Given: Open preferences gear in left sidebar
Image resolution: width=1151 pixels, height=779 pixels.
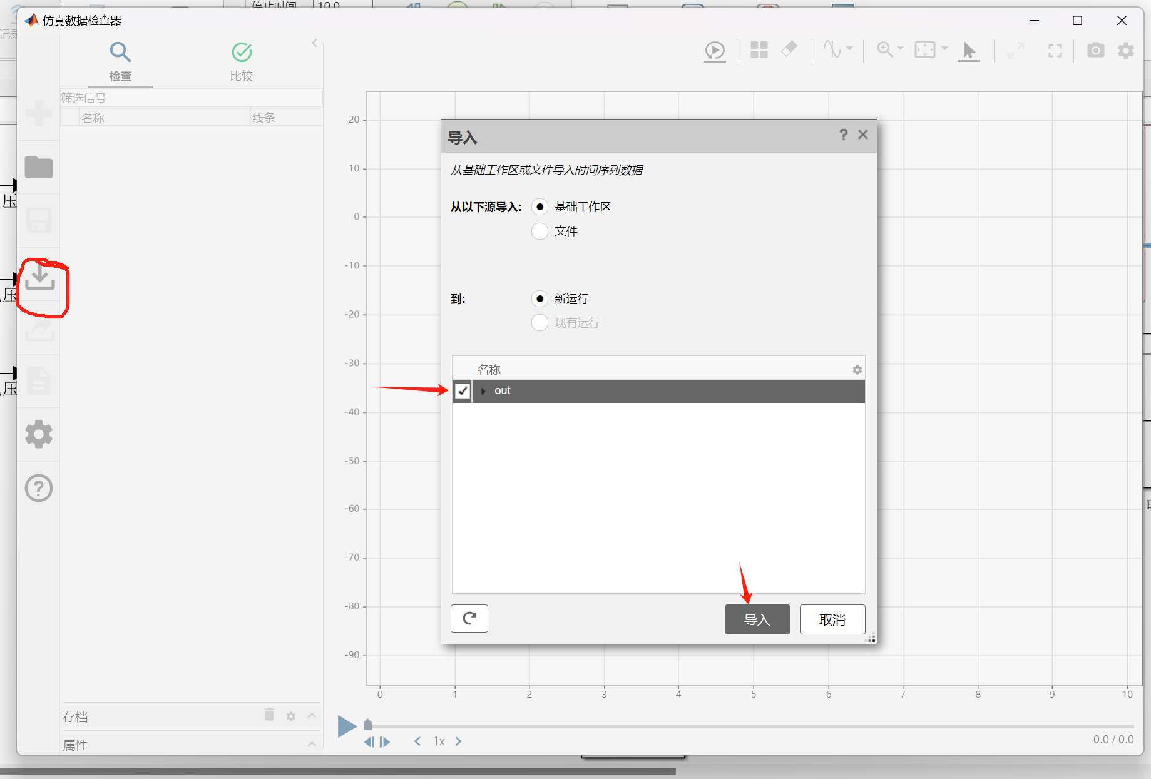Looking at the screenshot, I should (x=39, y=434).
